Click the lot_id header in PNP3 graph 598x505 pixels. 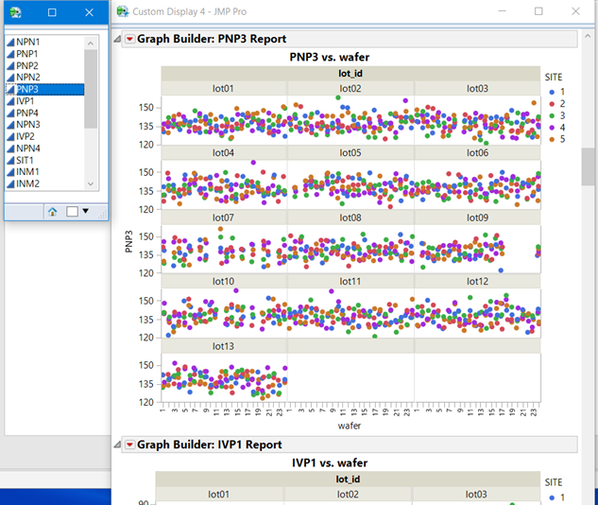click(x=350, y=73)
